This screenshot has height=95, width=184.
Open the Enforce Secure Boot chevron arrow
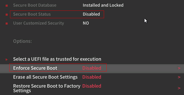[179, 68]
